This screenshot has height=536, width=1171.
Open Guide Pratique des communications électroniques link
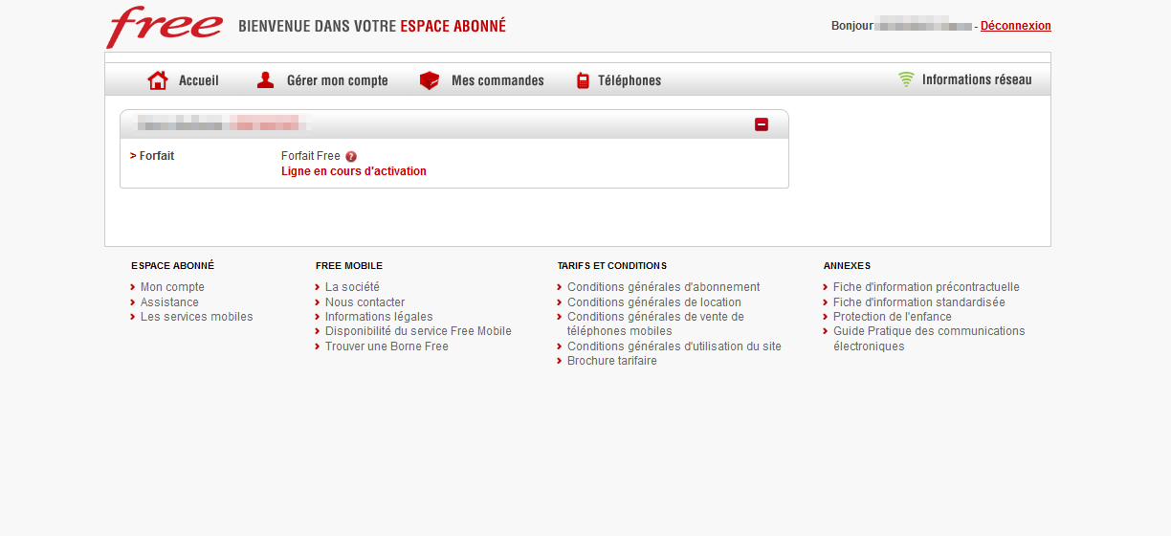coord(929,339)
